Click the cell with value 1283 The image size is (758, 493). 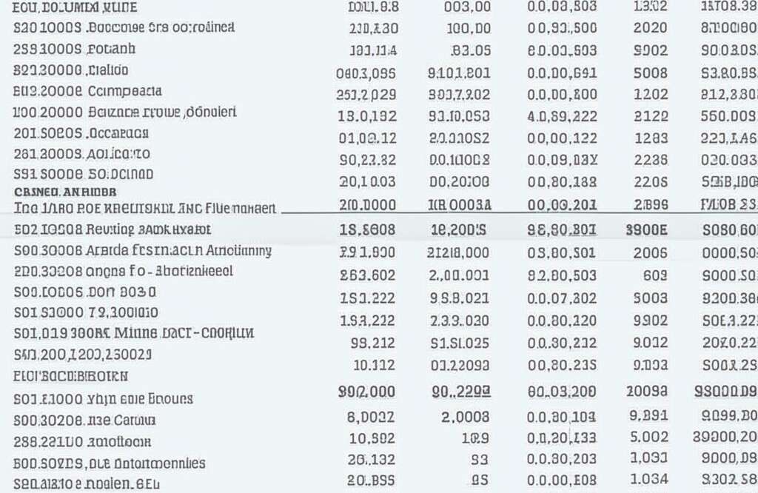(x=651, y=138)
